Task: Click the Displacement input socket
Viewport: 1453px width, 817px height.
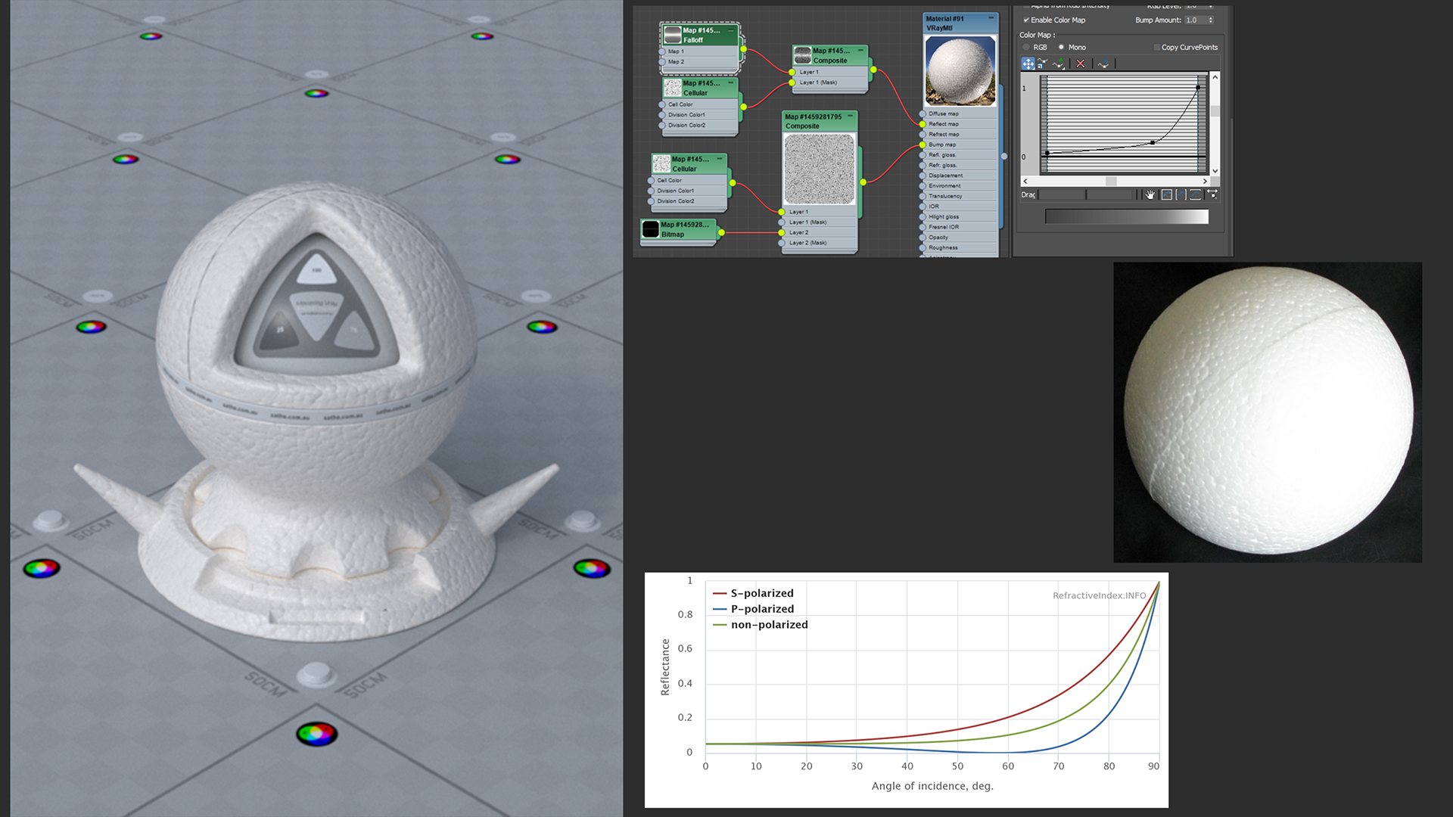Action: pyautogui.click(x=923, y=176)
